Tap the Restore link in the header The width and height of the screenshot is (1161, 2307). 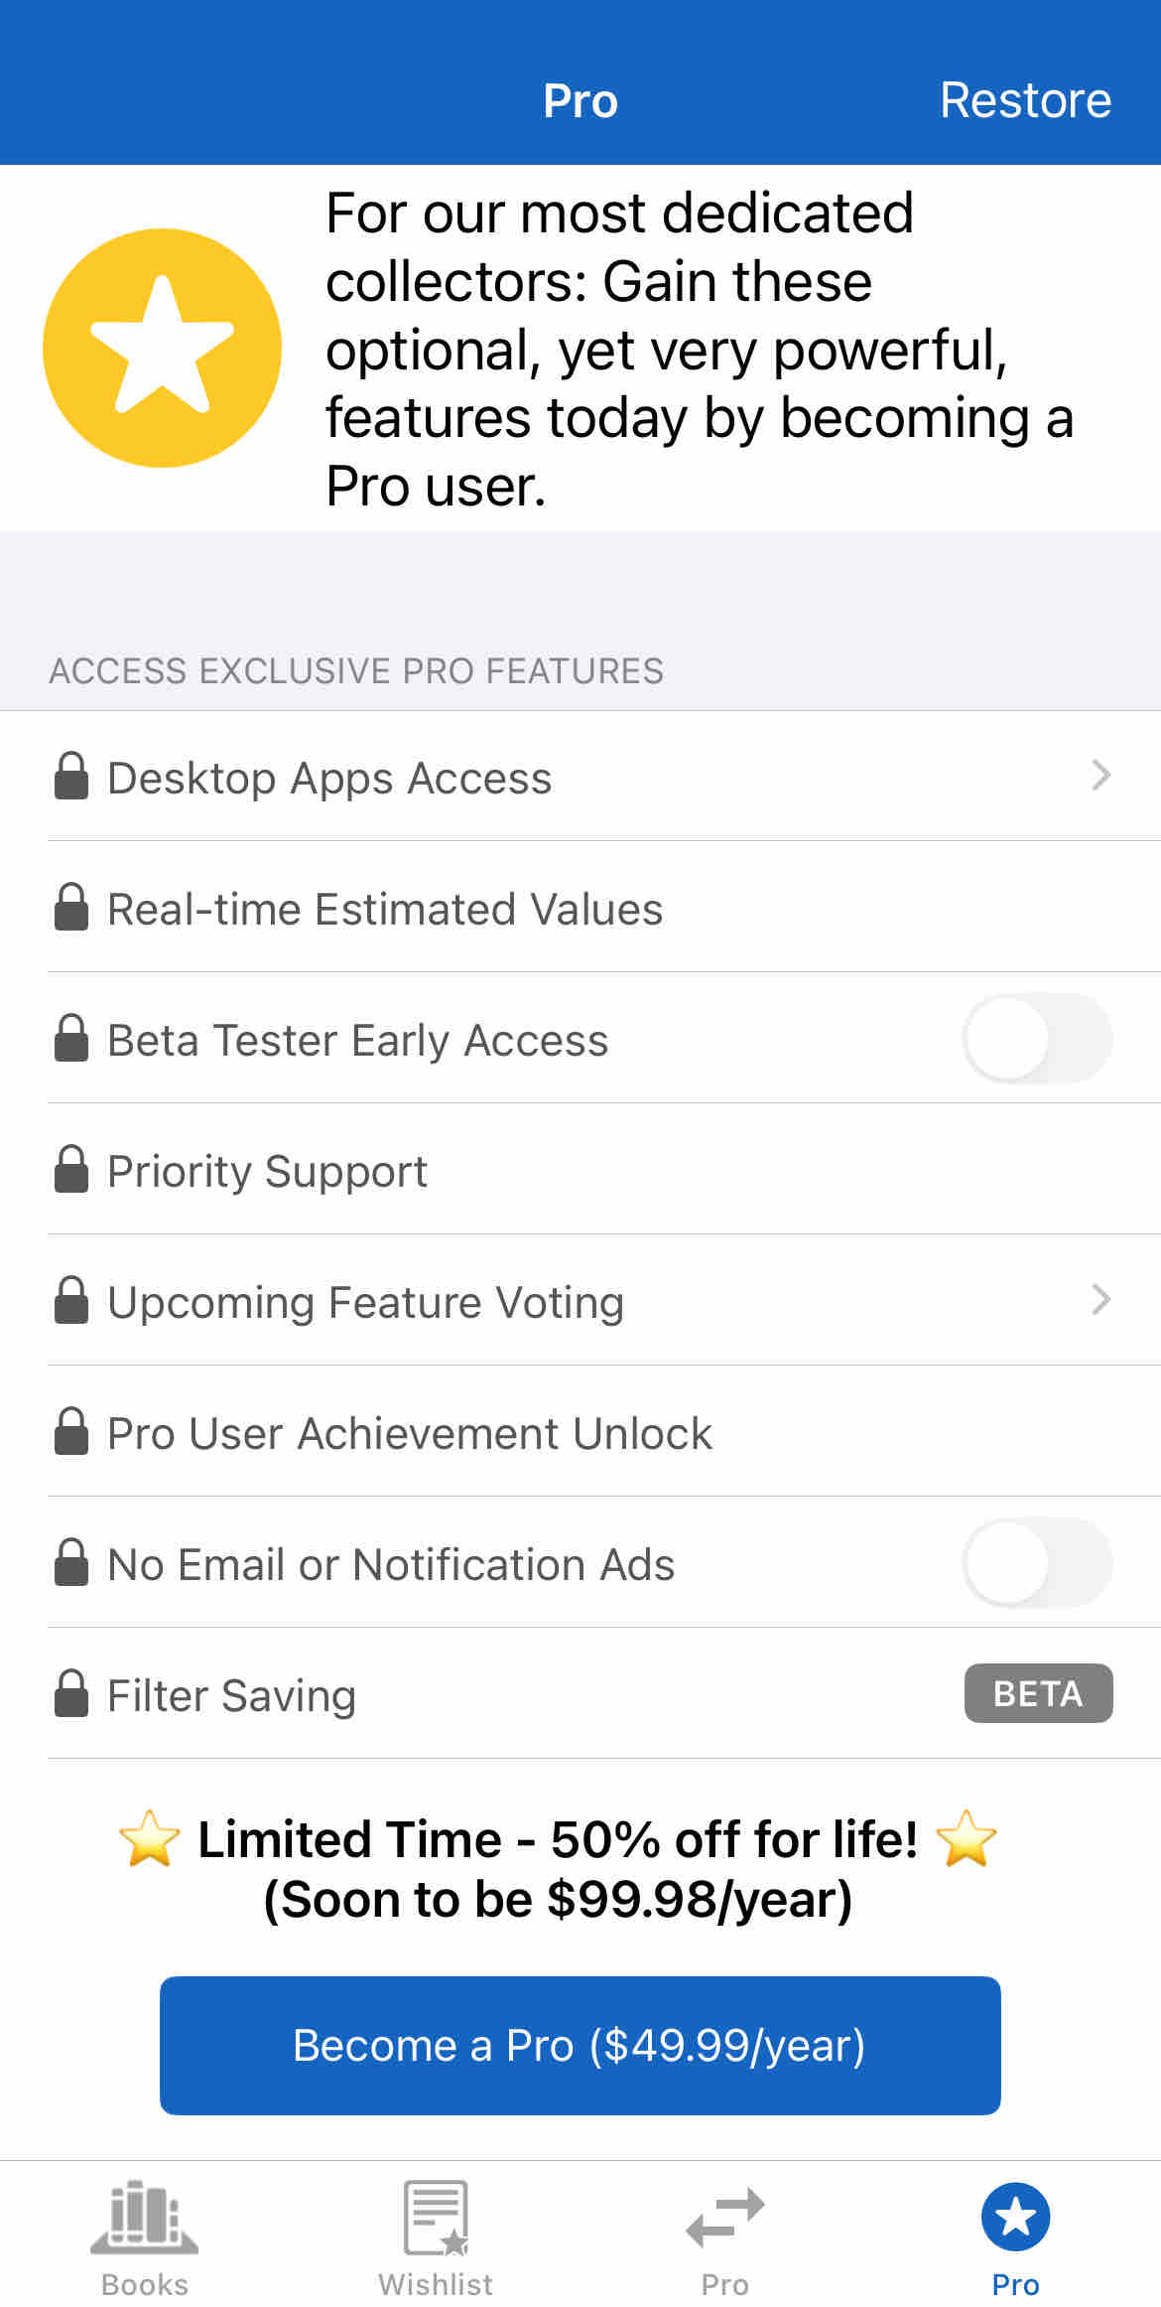1025,100
